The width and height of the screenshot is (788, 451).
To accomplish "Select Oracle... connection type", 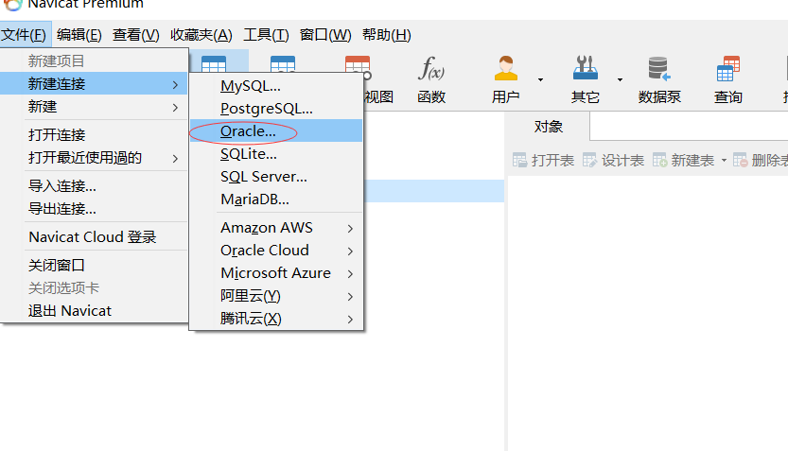I will [276, 131].
